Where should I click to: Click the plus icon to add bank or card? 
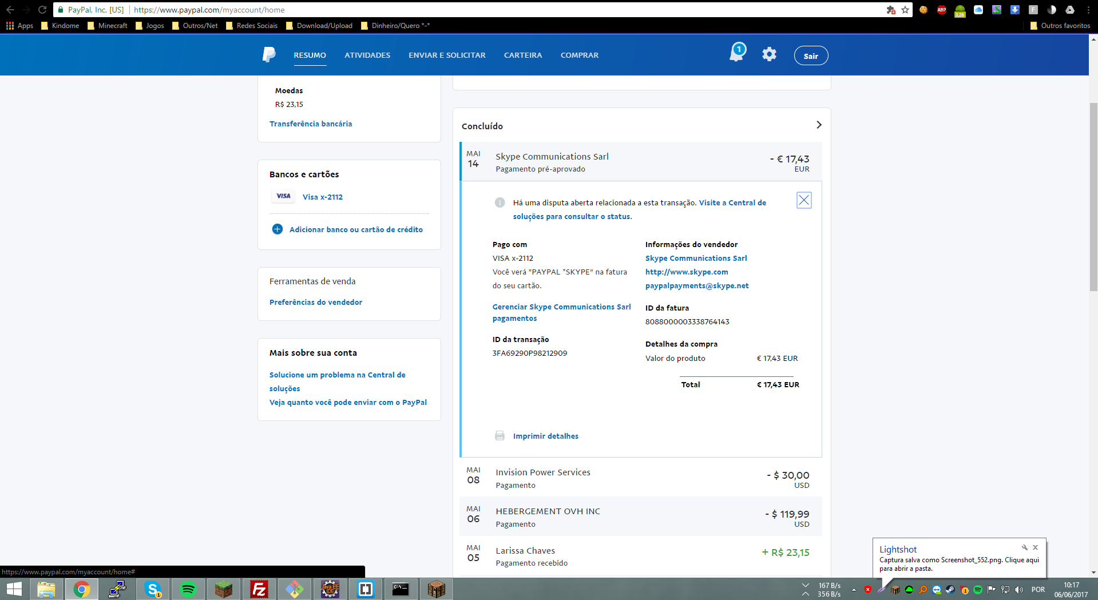click(x=278, y=229)
